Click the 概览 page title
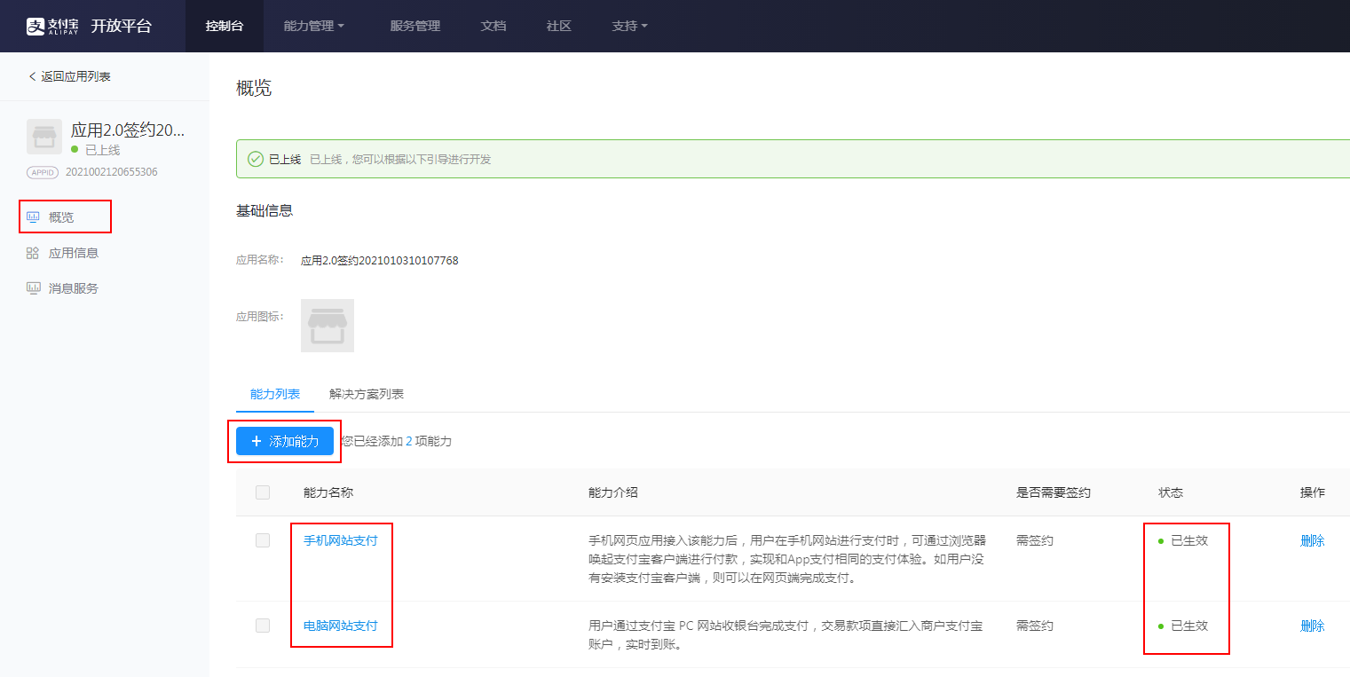Screen dimensions: 1350x677 [x=254, y=88]
